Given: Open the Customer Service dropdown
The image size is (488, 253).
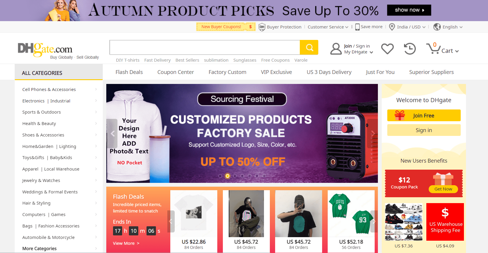Looking at the screenshot, I should 328,27.
